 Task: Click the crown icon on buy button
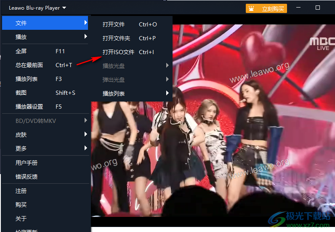click(x=251, y=9)
